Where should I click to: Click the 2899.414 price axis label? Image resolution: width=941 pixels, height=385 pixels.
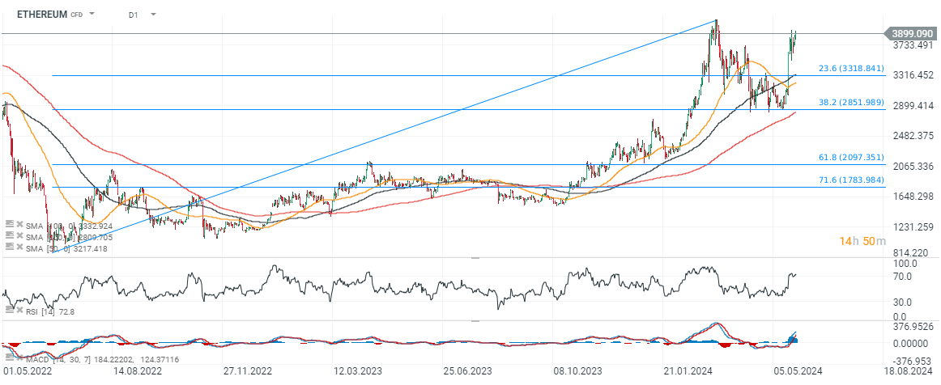click(x=912, y=105)
